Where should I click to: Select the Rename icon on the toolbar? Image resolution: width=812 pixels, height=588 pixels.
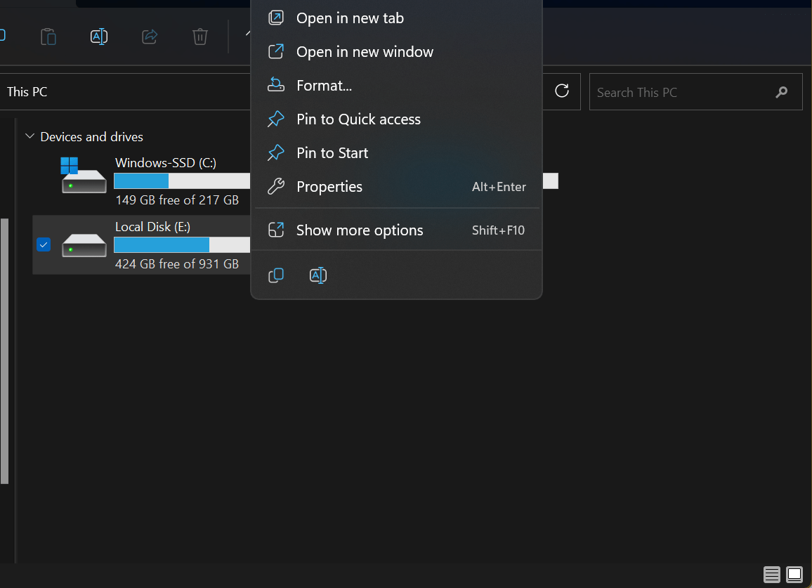click(98, 36)
